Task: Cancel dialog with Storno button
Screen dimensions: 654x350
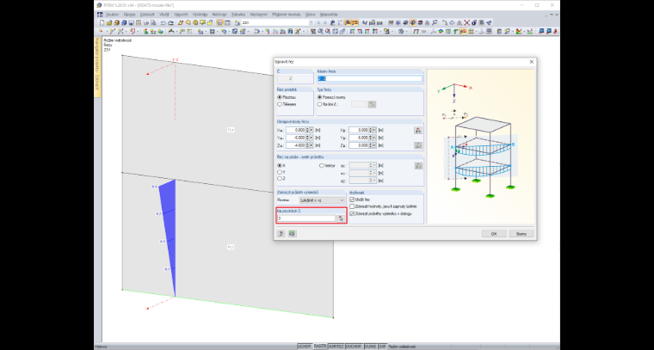Action: (x=521, y=234)
